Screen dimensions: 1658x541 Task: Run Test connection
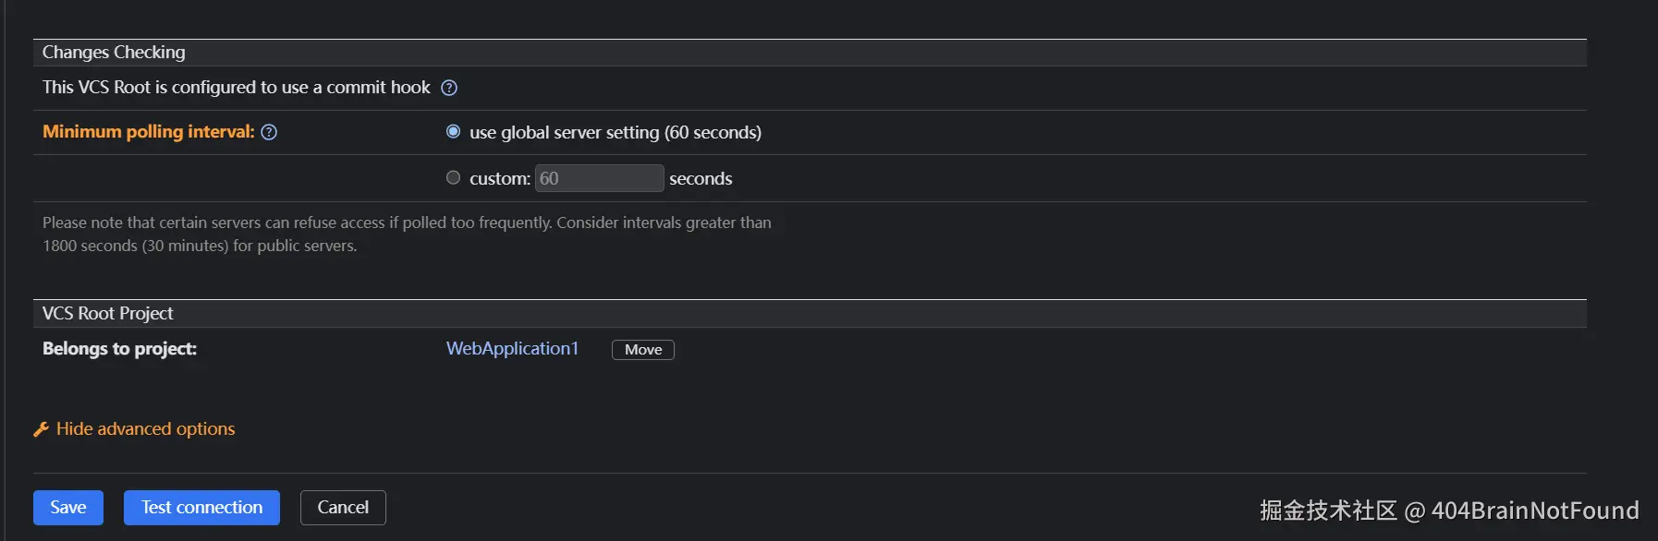[201, 507]
